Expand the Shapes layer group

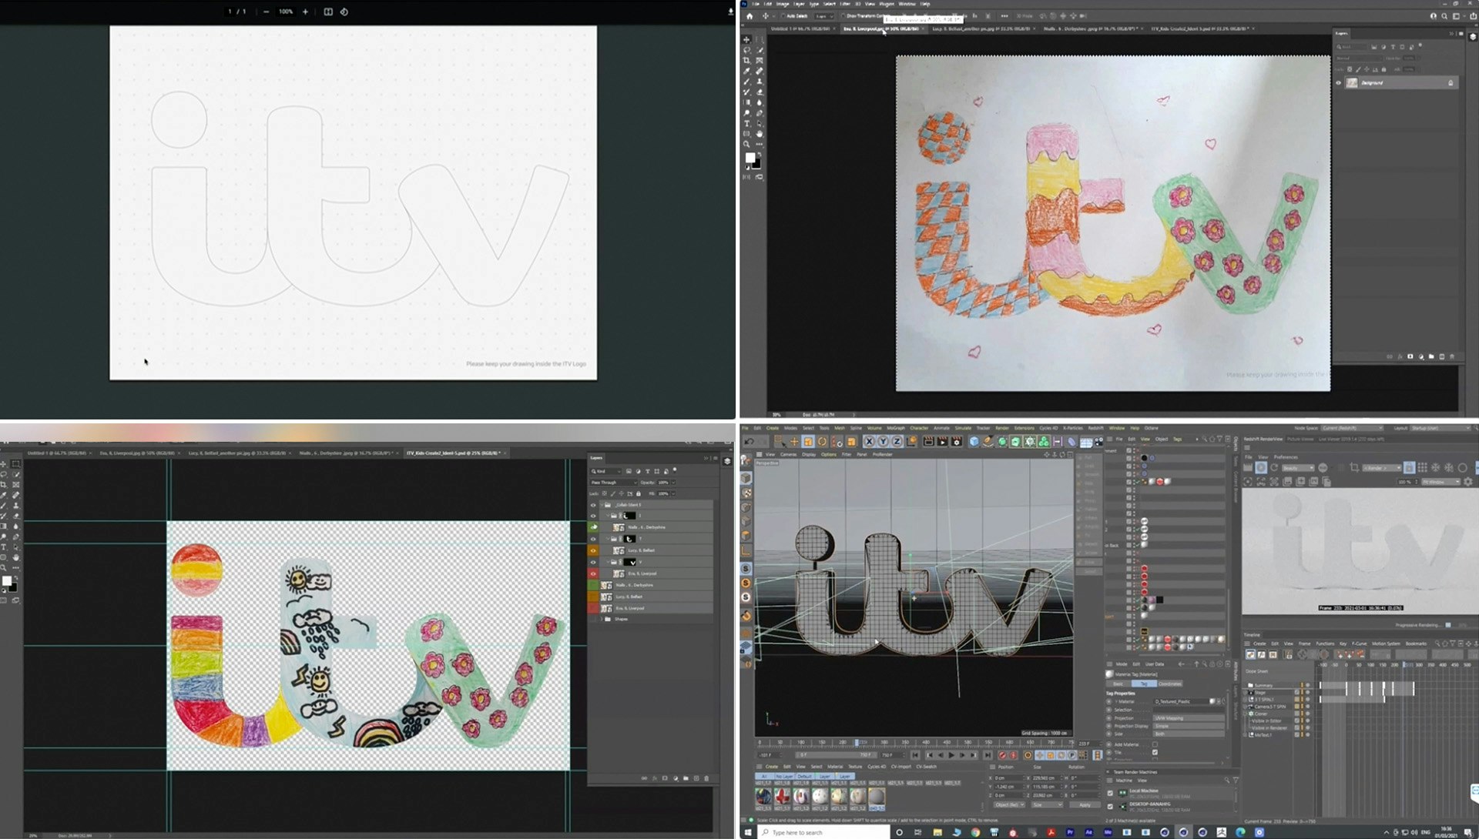click(601, 619)
